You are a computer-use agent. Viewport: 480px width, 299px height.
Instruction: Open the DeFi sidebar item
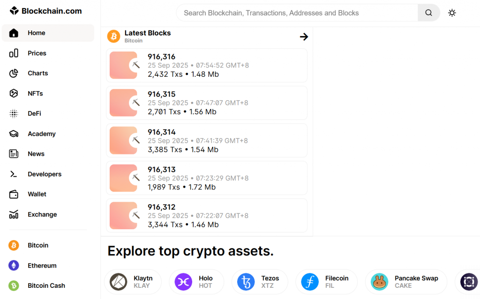(x=34, y=114)
